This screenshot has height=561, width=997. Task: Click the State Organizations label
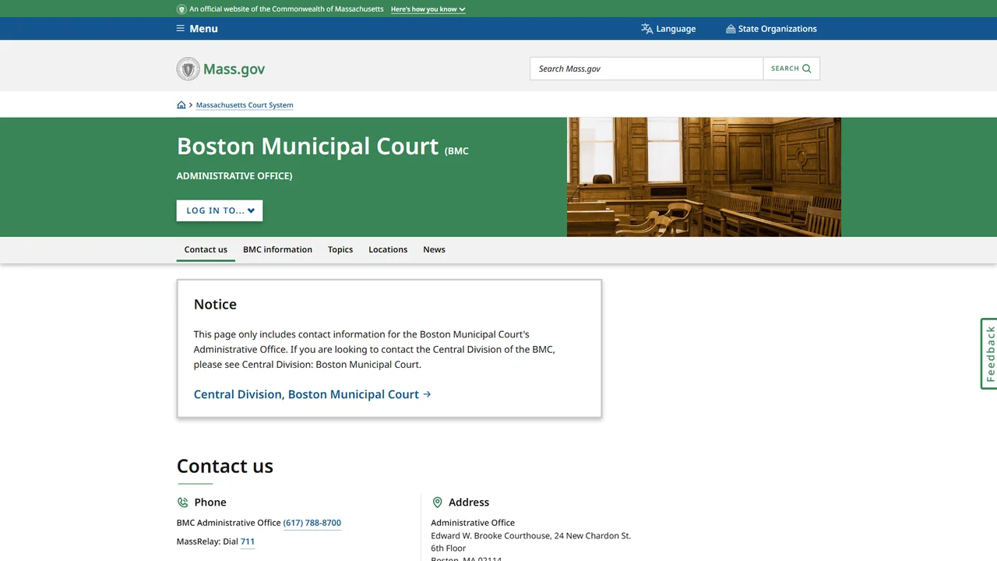(x=777, y=29)
